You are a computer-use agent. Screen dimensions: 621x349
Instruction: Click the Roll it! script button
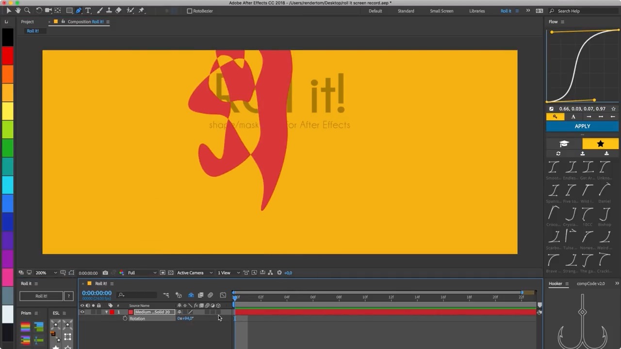[41, 296]
